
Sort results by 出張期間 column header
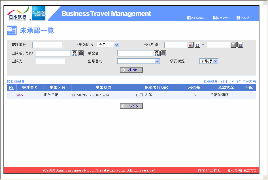point(103,88)
